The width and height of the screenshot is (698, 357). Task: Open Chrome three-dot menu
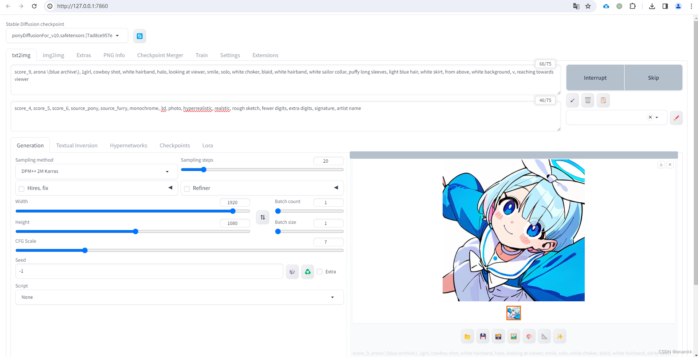[x=691, y=6]
